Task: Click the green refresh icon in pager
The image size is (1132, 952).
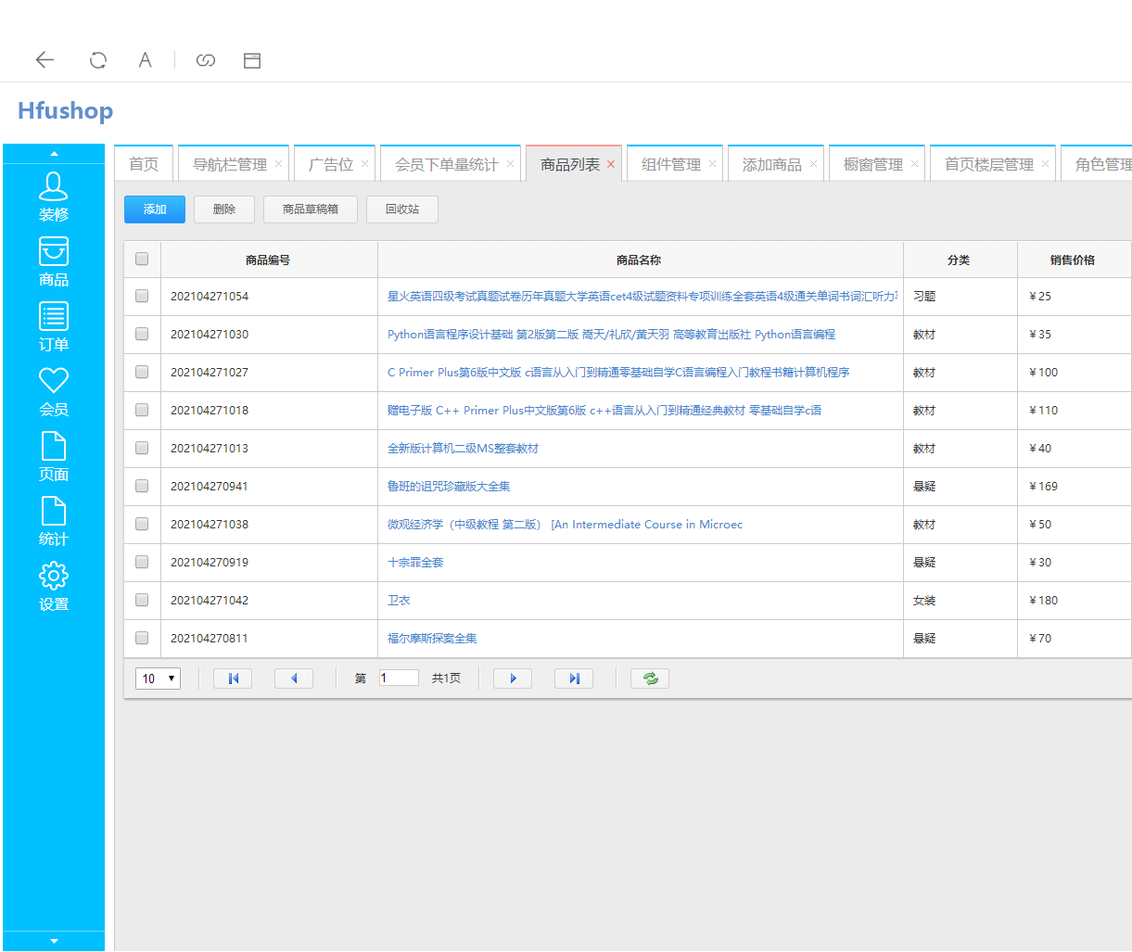Action: click(x=650, y=679)
